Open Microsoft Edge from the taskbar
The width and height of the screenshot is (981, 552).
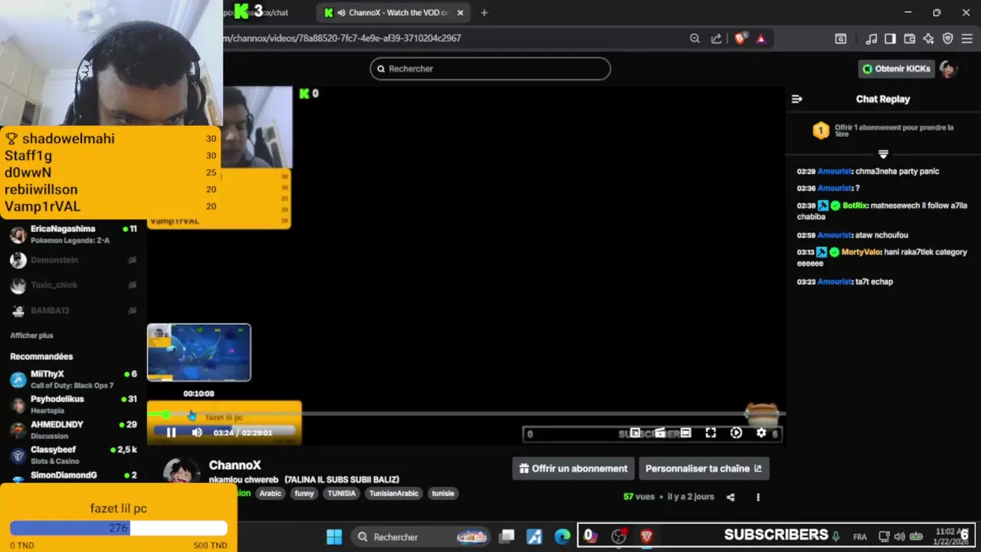563,537
